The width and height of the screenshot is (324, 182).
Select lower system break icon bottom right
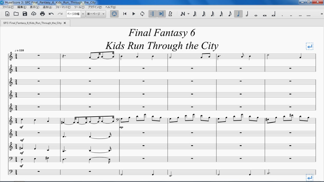pos(309,178)
